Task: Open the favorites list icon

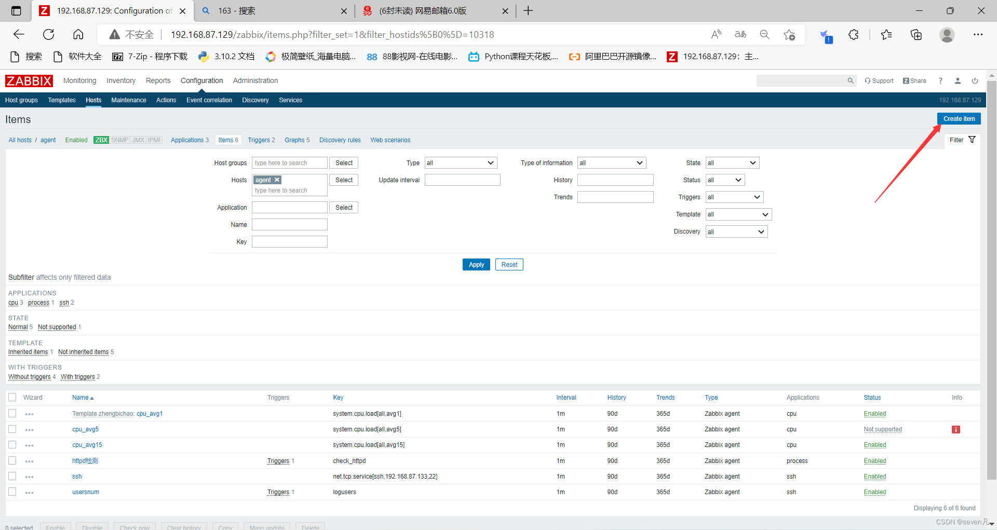Action: tap(886, 35)
